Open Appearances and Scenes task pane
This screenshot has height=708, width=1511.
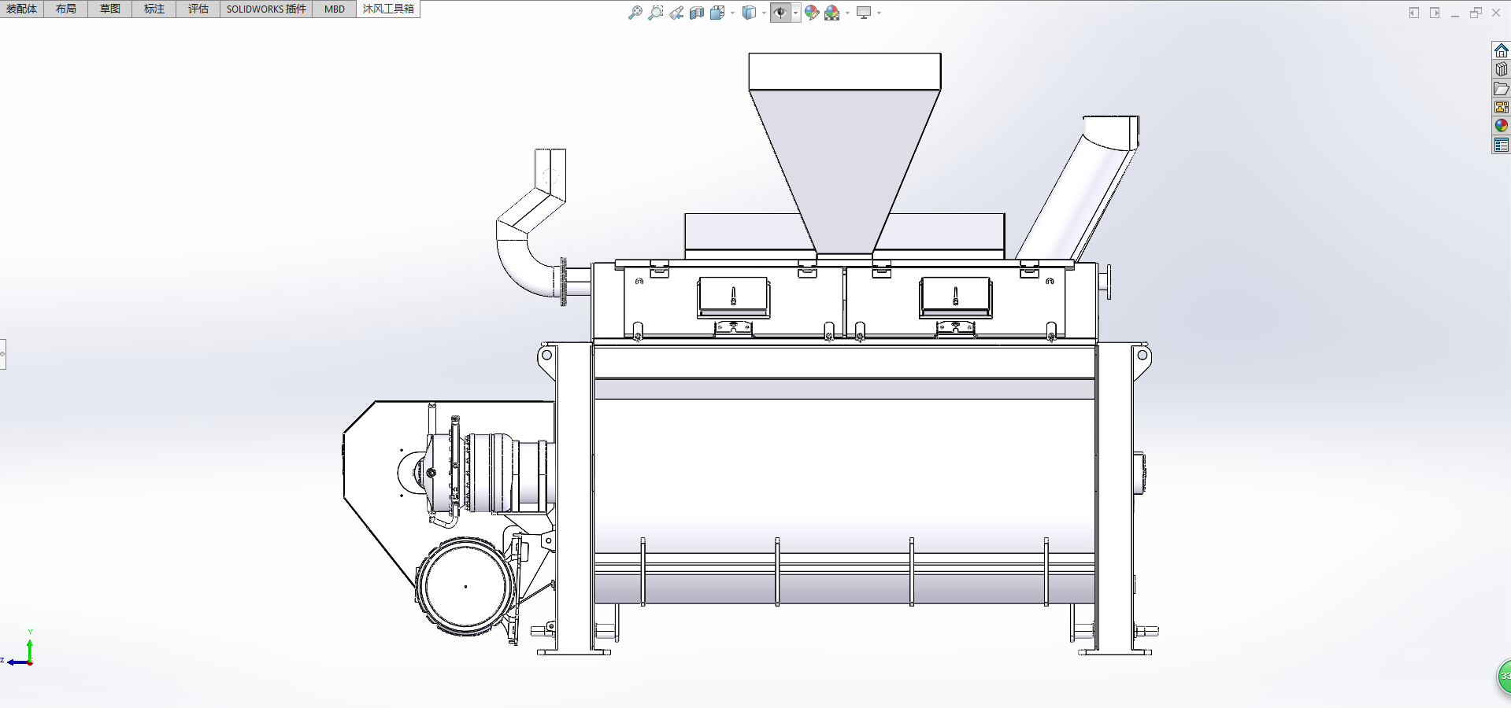click(1502, 126)
